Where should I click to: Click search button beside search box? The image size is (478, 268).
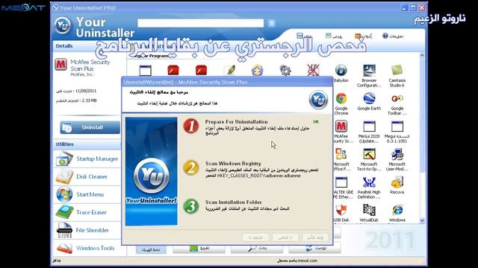[271, 23]
